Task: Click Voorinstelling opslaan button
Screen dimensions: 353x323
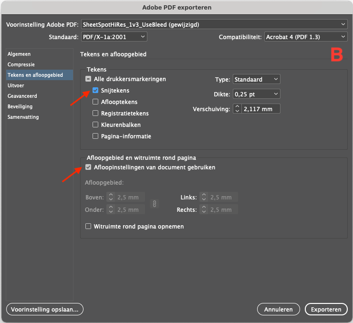Action: (45, 309)
